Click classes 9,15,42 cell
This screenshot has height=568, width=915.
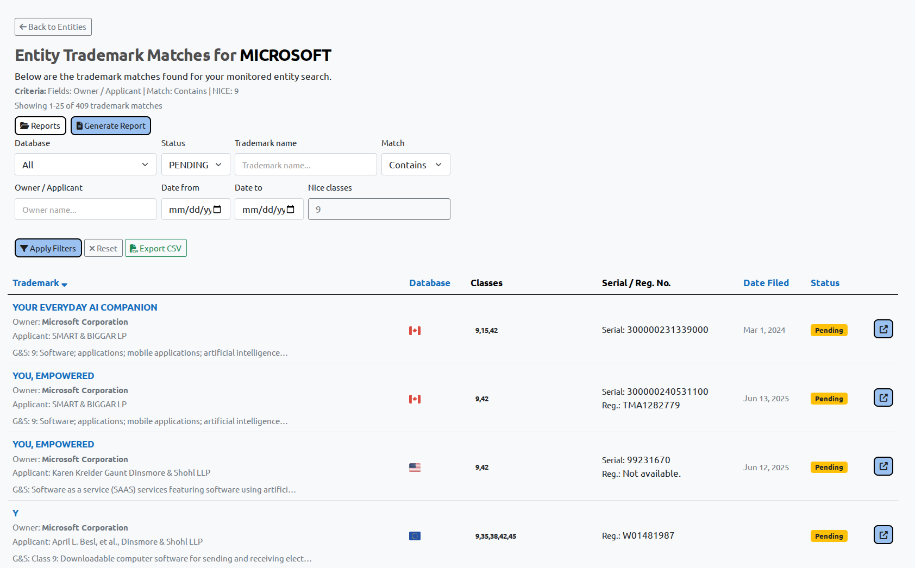tap(486, 330)
